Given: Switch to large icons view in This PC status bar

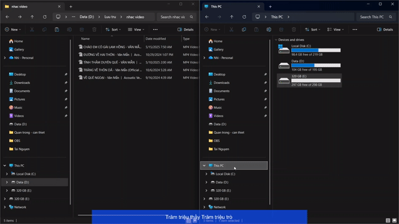Looking at the screenshot, I should pyautogui.click(x=394, y=220).
